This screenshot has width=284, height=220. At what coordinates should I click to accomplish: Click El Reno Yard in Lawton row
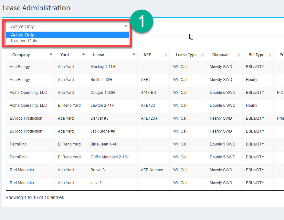pos(69,105)
